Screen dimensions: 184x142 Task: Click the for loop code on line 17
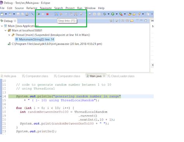pyautogui.click(x=45, y=108)
